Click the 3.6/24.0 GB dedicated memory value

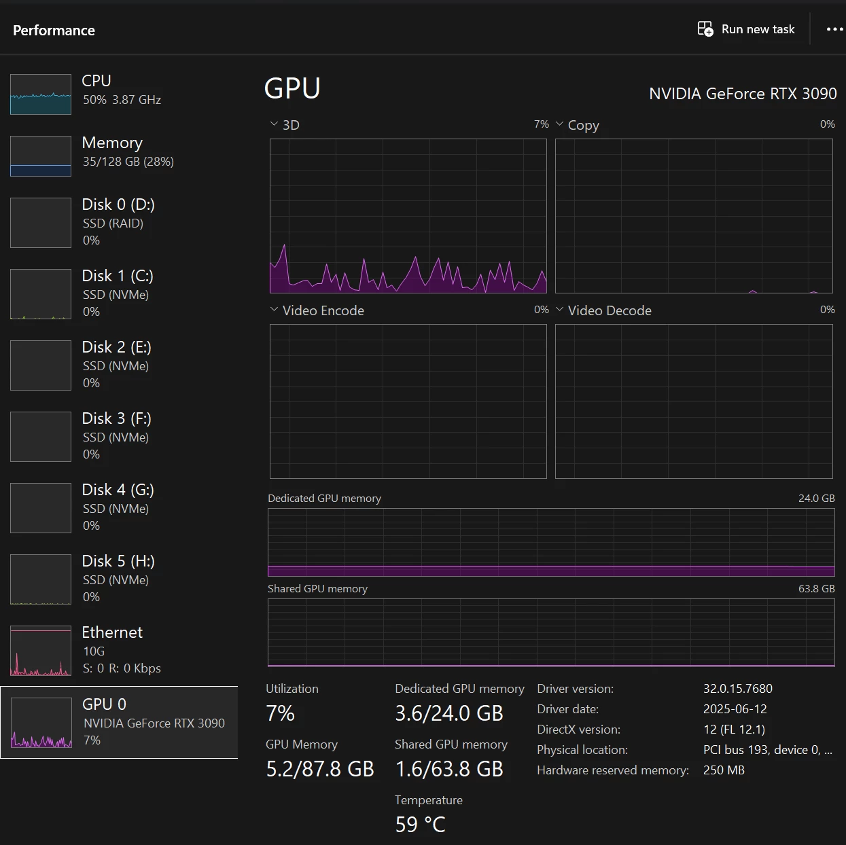pyautogui.click(x=449, y=713)
